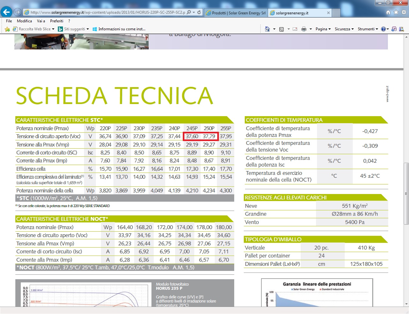Viewport: 409px width, 314px height.
Task: Click the Efficienza cella value 15,70
Action: click(x=105, y=169)
